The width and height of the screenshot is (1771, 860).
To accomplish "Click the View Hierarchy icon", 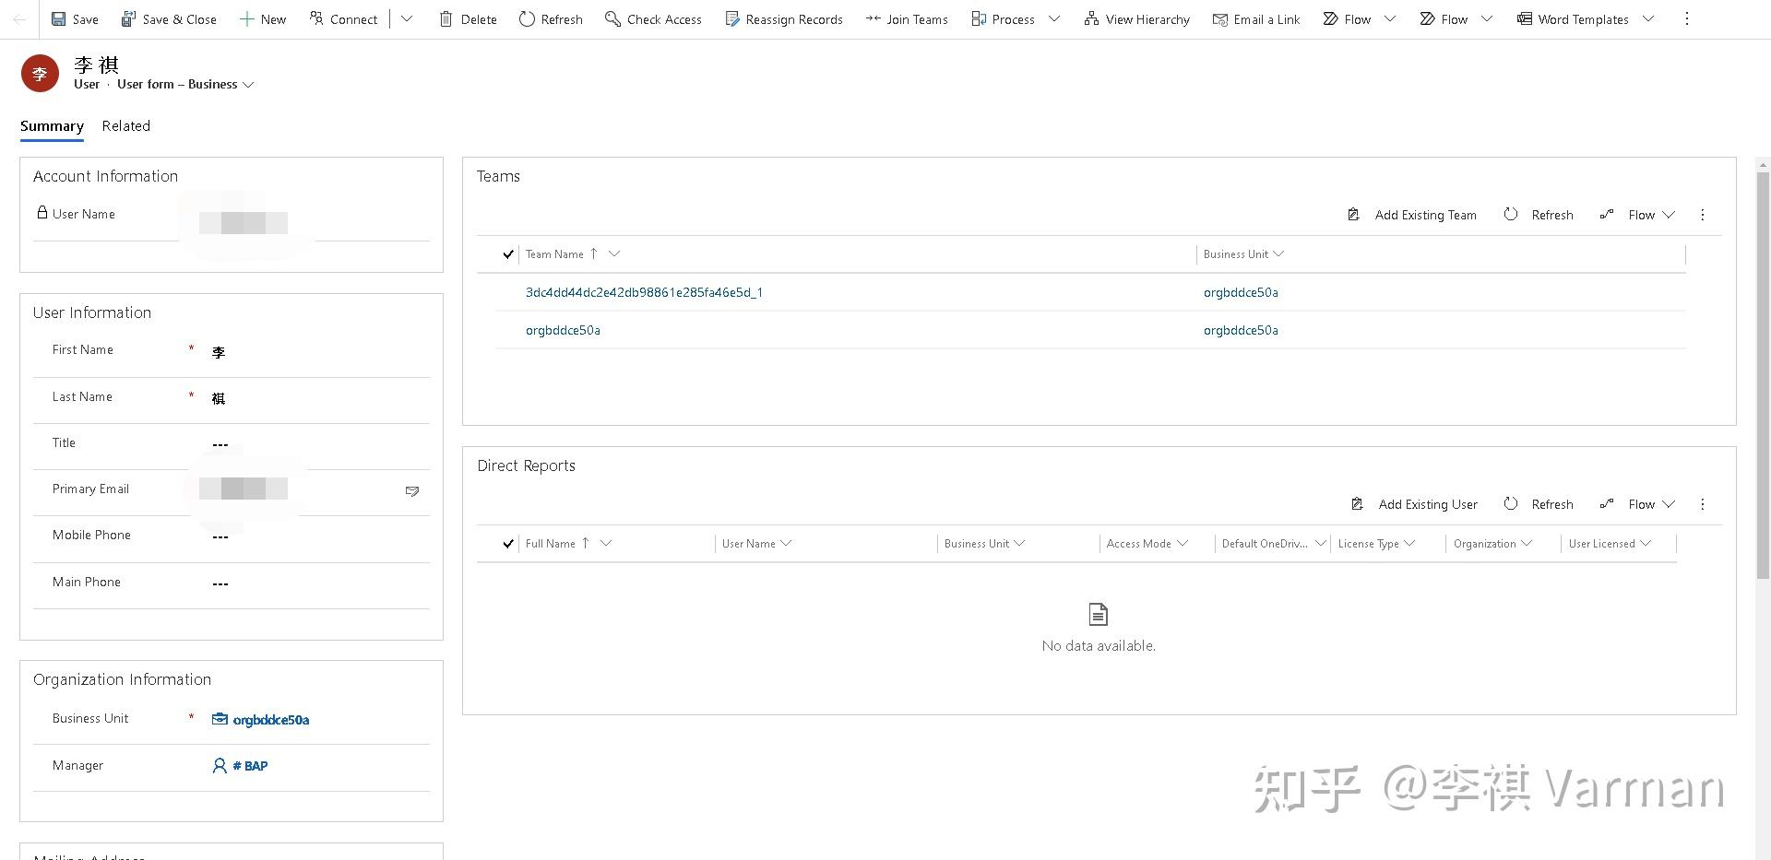I will pyautogui.click(x=1091, y=19).
